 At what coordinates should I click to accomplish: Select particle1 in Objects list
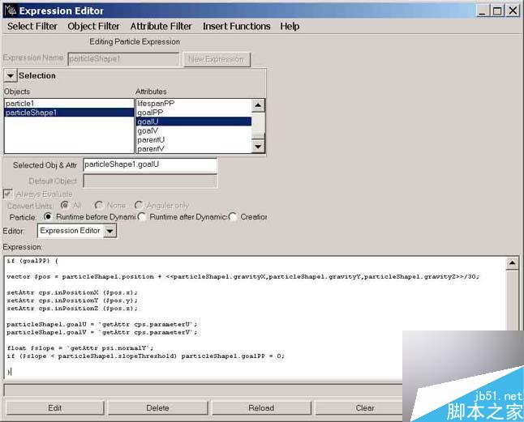tap(69, 104)
